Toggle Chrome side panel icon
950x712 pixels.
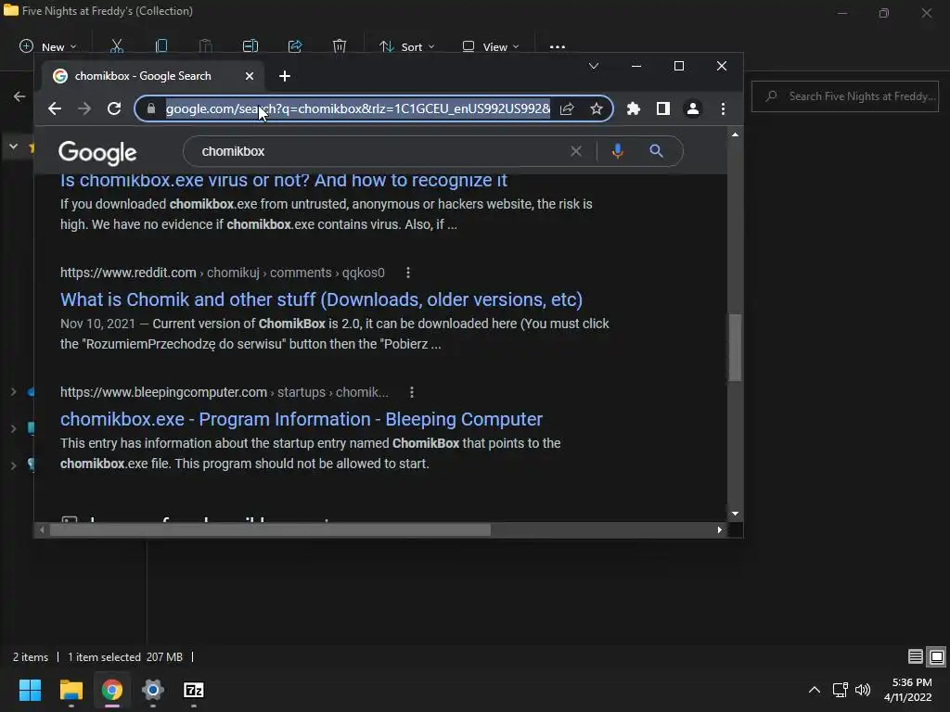pyautogui.click(x=662, y=109)
